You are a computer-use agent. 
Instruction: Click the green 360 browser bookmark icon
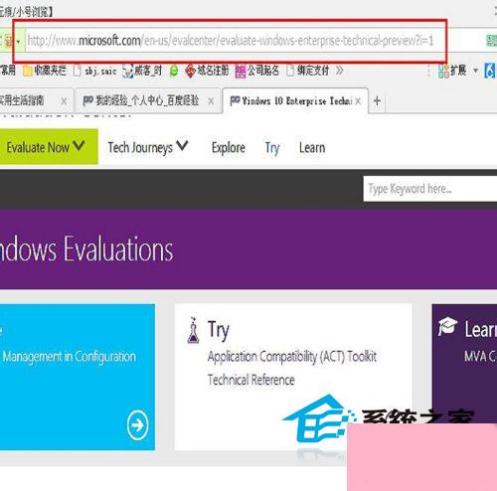(174, 71)
